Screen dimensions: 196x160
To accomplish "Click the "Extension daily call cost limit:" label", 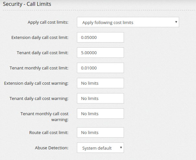I will coord(40,37).
